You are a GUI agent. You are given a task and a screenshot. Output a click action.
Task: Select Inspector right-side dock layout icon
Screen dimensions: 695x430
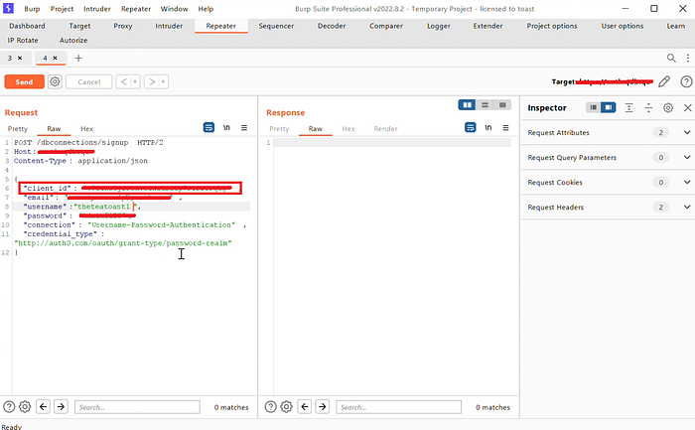[609, 107]
